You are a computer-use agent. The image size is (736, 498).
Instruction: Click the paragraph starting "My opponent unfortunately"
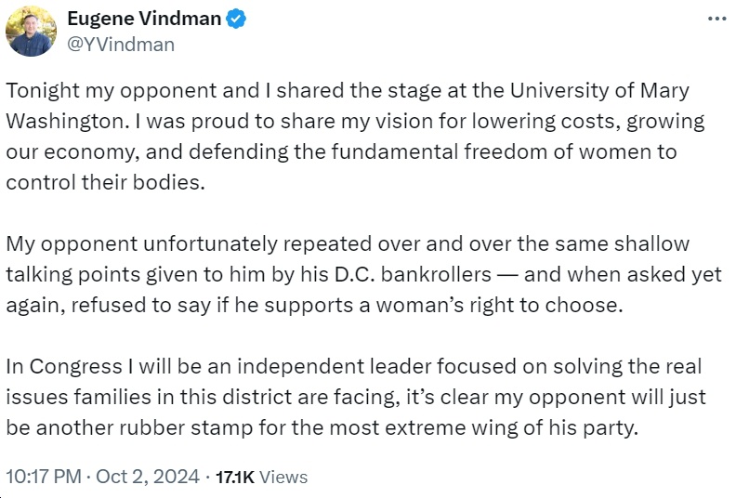pos(353,275)
